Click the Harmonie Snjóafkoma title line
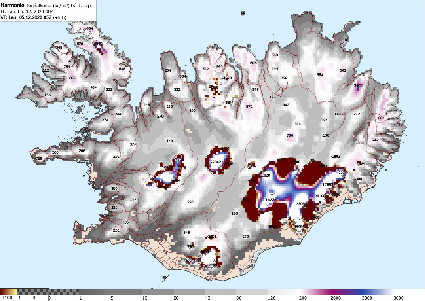 47,6
